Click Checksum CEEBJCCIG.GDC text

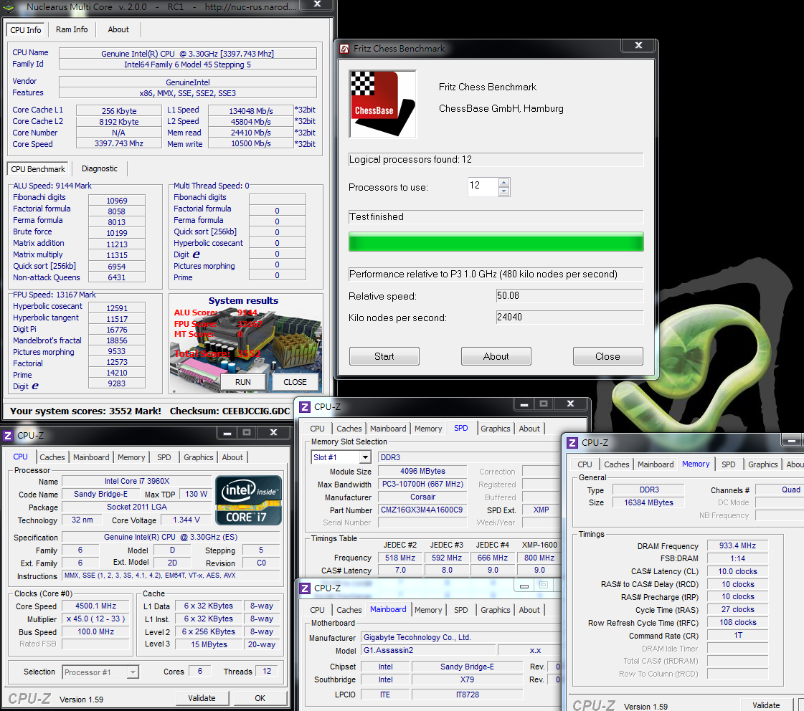(230, 411)
